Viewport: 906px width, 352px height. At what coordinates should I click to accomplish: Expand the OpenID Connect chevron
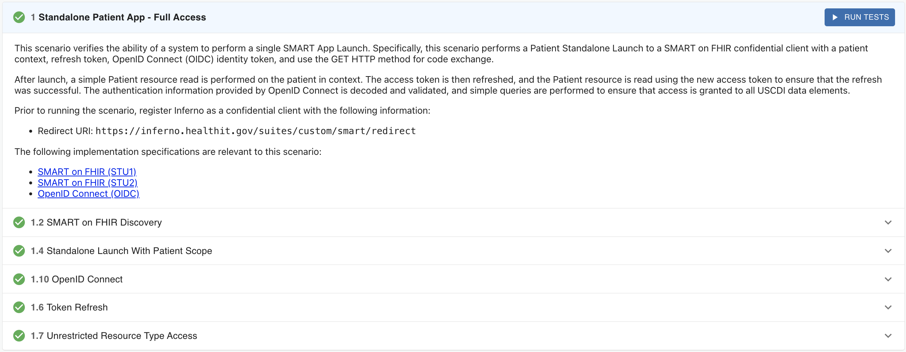(888, 279)
